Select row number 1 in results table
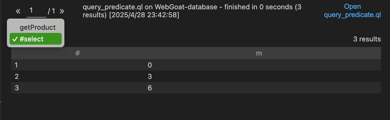Viewport: 390px width, 120px height. coord(16,65)
